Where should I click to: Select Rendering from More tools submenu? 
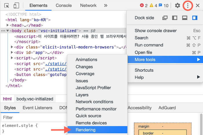(85, 130)
